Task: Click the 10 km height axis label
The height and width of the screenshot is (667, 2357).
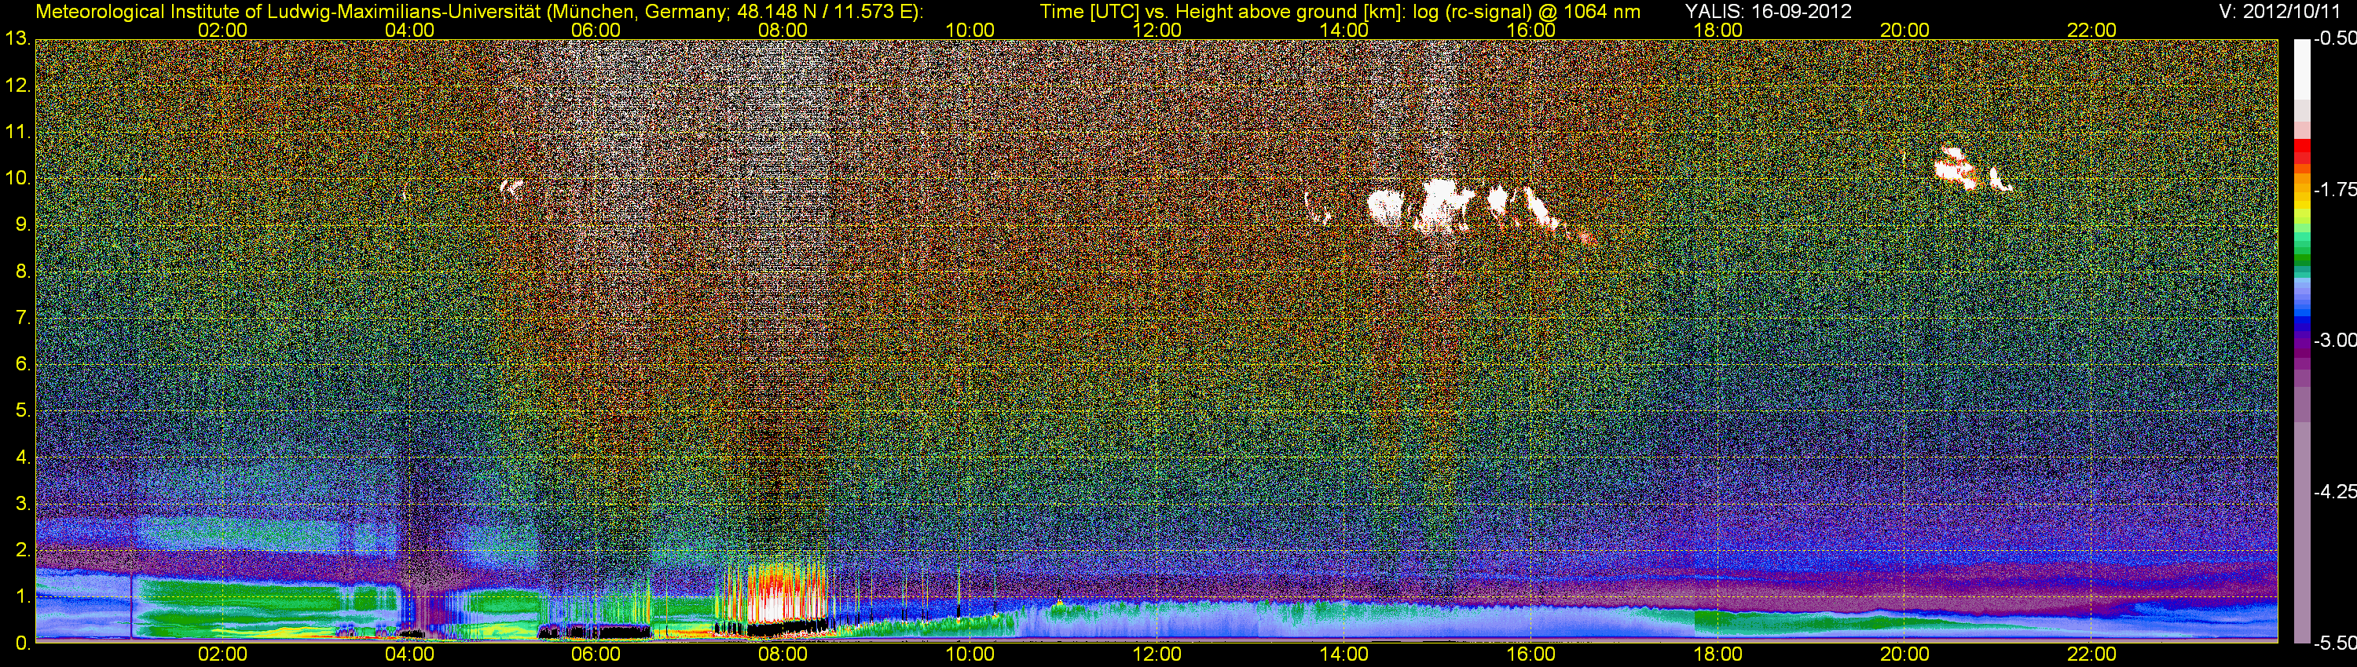Action: [x=17, y=178]
